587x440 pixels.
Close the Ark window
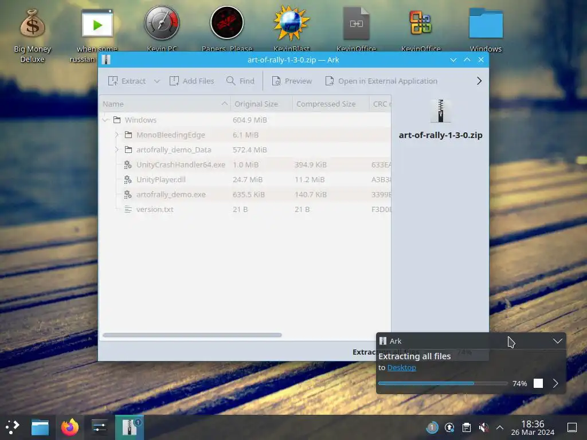[x=481, y=60]
